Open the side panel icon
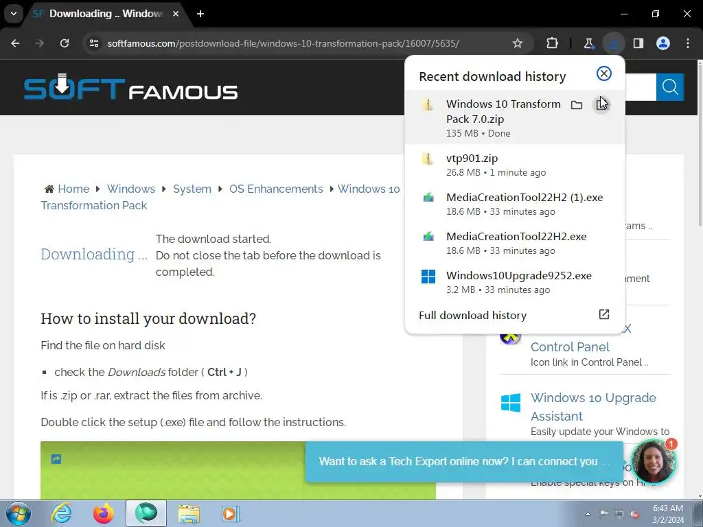703x527 pixels. (638, 43)
